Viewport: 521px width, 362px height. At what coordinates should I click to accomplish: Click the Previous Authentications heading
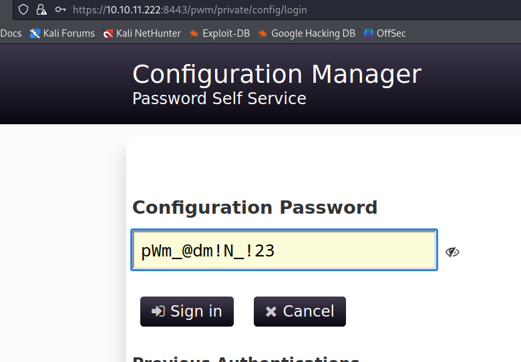pos(246,358)
